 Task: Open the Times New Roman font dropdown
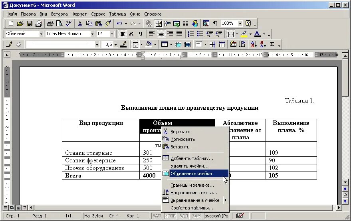click(93, 34)
